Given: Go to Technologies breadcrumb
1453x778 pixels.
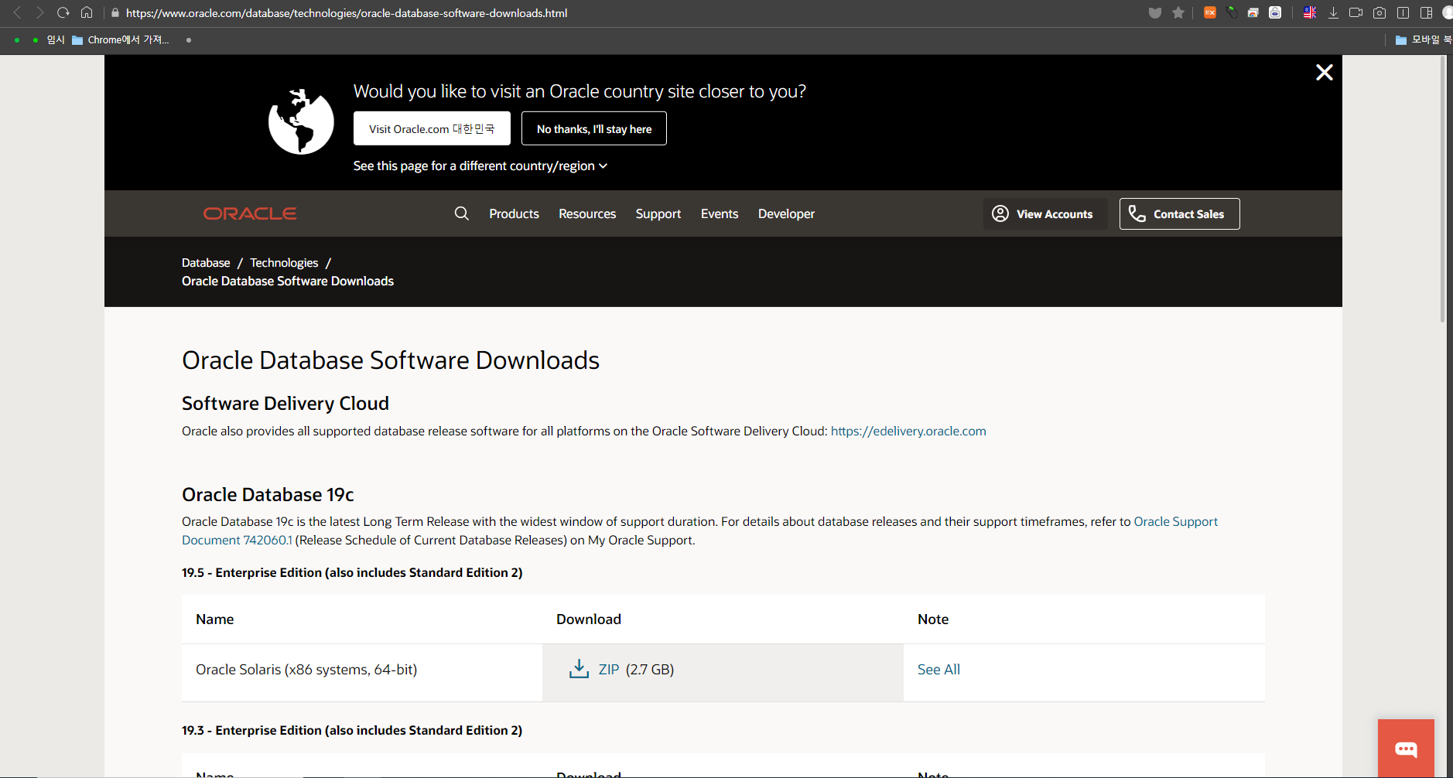Looking at the screenshot, I should pos(284,263).
